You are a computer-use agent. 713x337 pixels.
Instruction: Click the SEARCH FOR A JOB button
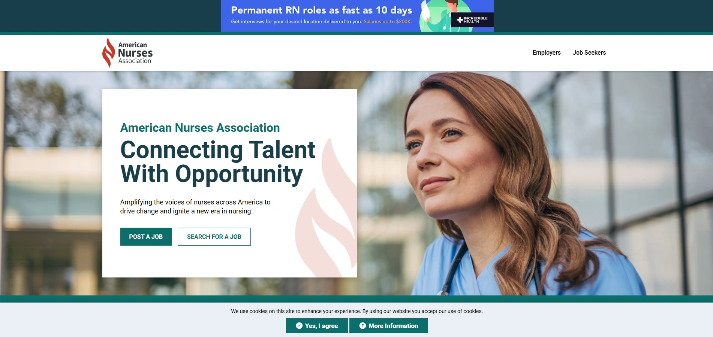pyautogui.click(x=214, y=237)
